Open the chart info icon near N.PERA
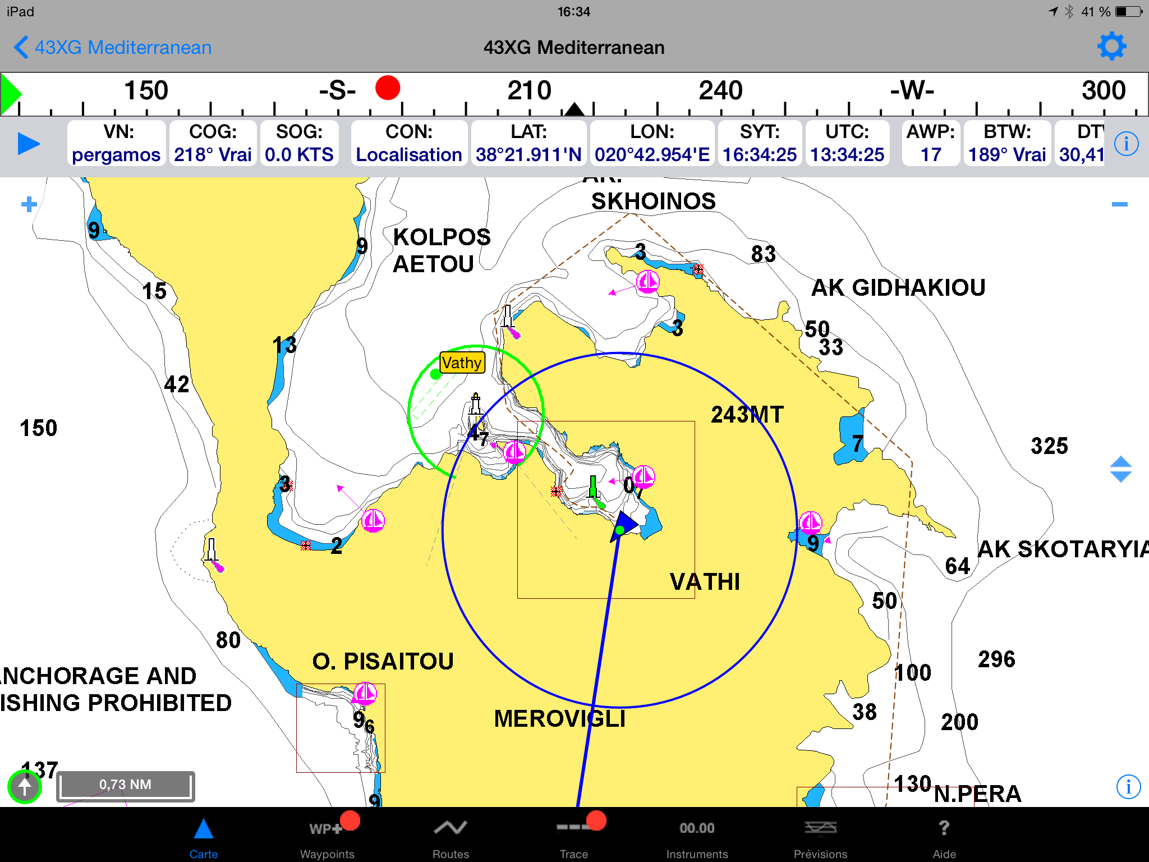The image size is (1149, 862). coord(1128,787)
